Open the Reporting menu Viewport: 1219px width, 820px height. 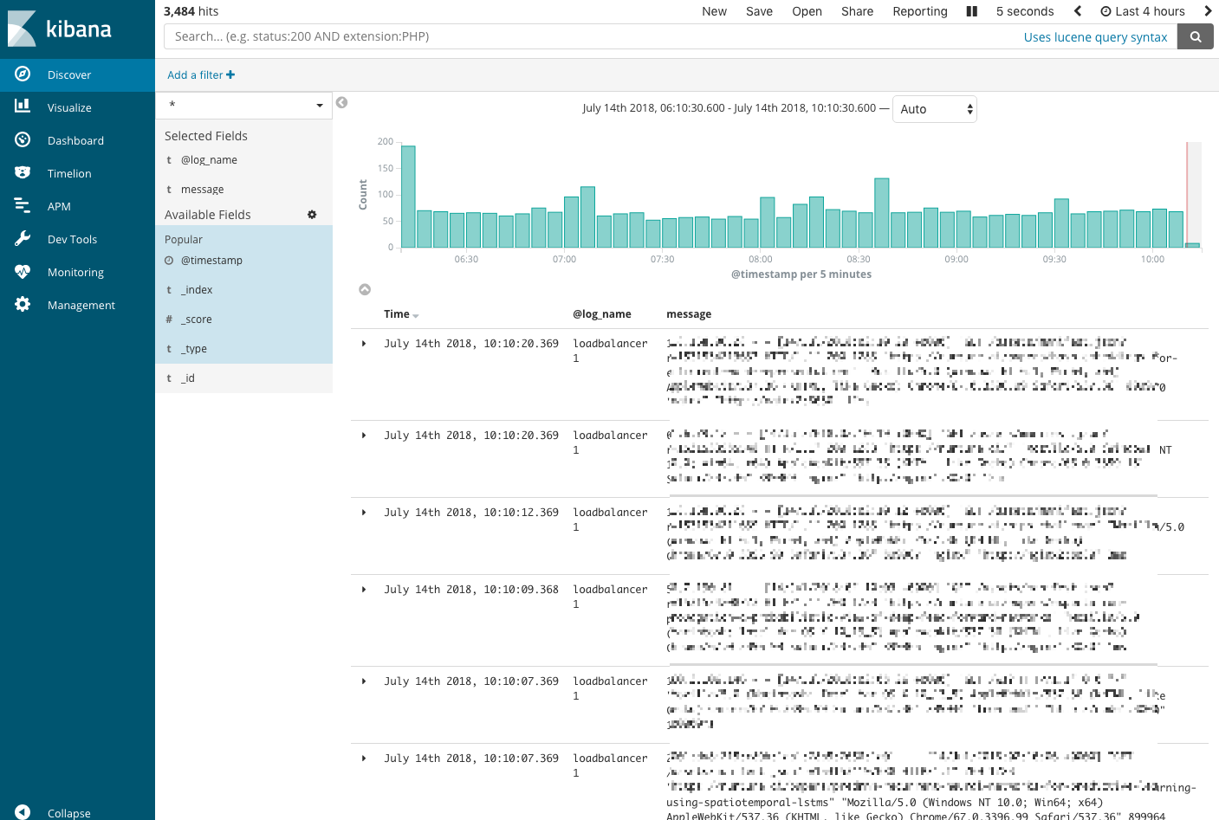coord(919,11)
